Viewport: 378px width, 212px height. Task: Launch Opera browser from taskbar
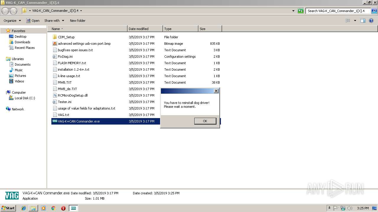63,208
